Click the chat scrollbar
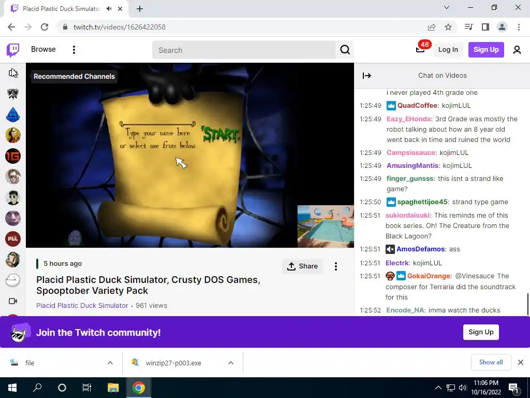The width and height of the screenshot is (530, 398). click(x=527, y=305)
